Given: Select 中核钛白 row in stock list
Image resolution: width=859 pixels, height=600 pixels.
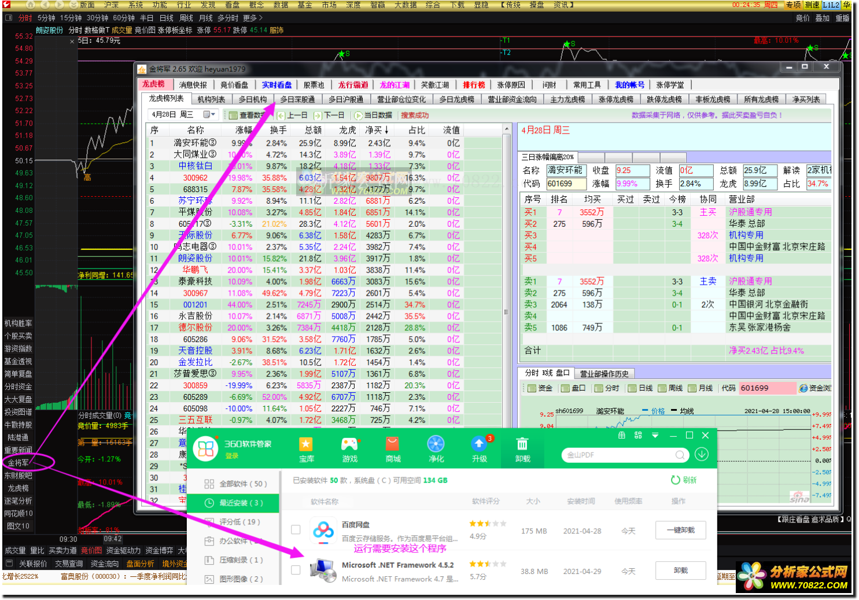Looking at the screenshot, I should click(x=324, y=166).
